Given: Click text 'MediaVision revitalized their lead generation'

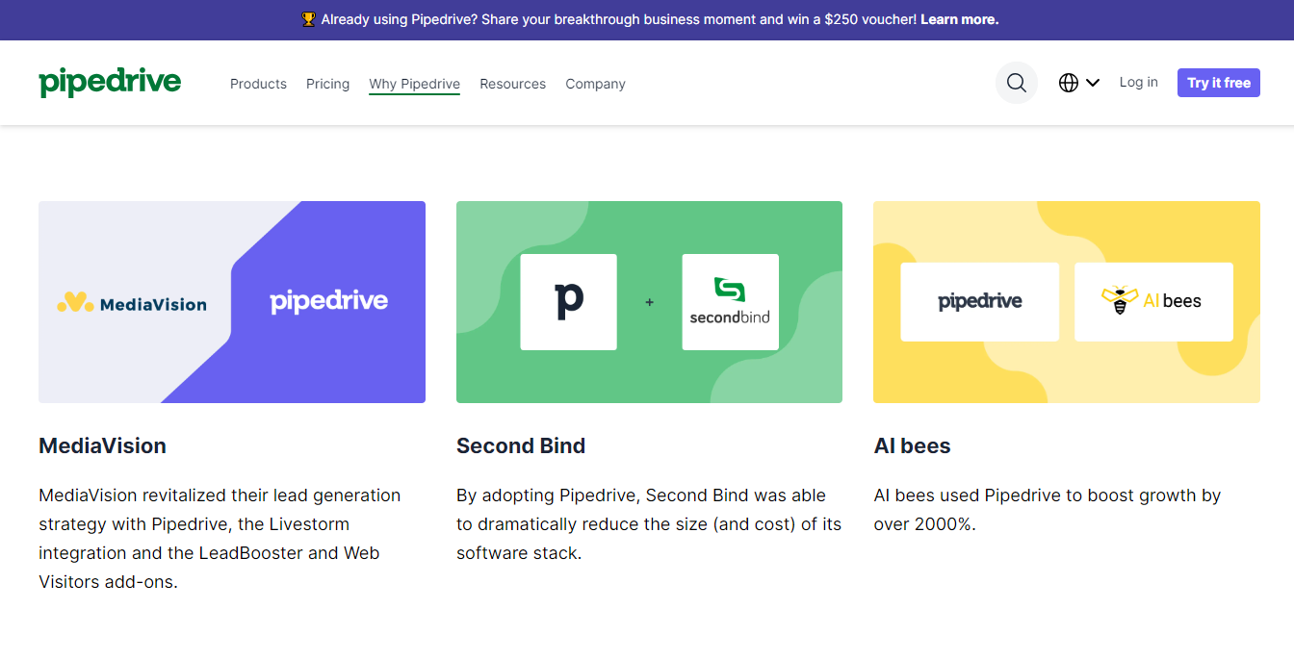Looking at the screenshot, I should coord(220,495).
